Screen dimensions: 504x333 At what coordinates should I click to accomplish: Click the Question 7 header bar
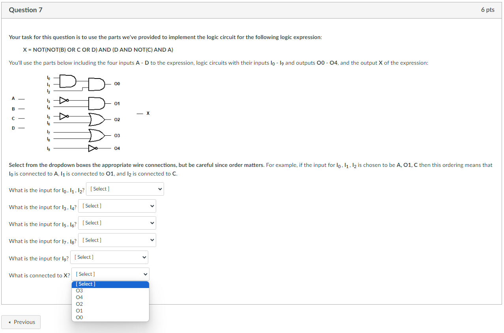[x=26, y=10]
